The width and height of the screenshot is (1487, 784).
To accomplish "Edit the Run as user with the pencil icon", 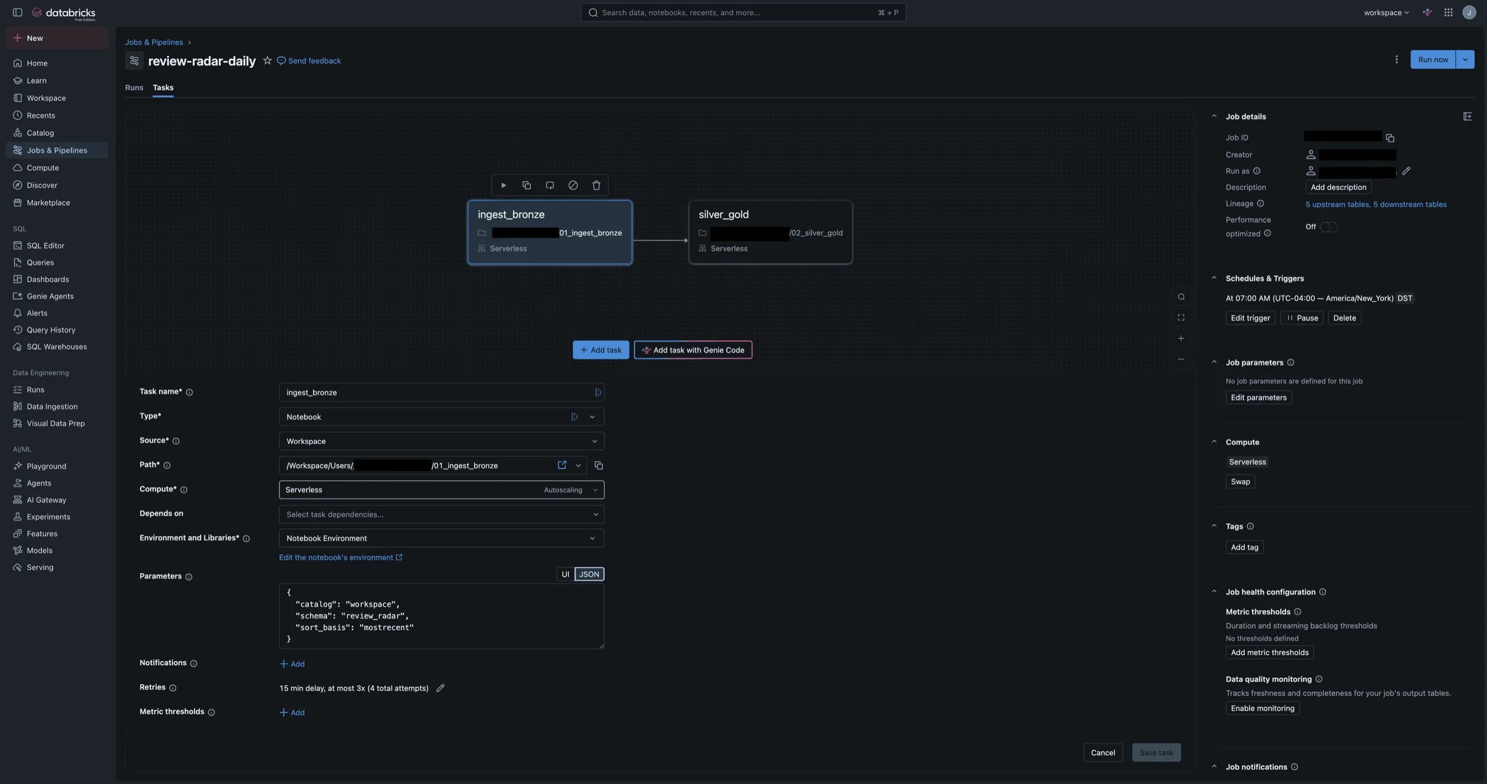I will 1406,171.
